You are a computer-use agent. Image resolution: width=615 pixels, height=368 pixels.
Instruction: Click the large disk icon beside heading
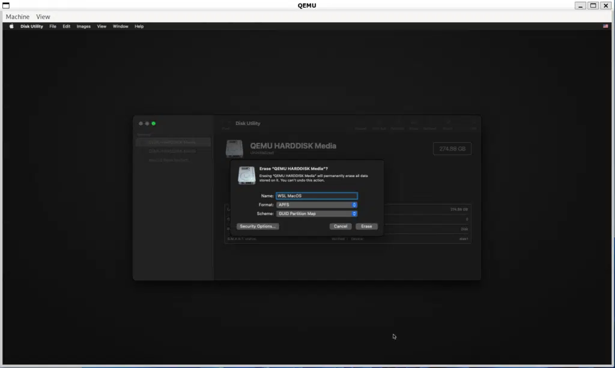(x=235, y=149)
